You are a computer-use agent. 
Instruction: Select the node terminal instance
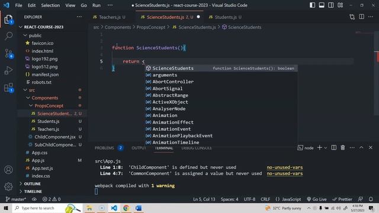pyautogui.click(x=306, y=148)
